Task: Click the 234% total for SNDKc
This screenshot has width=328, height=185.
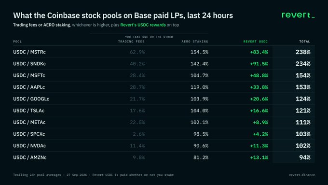Action: click(x=303, y=64)
